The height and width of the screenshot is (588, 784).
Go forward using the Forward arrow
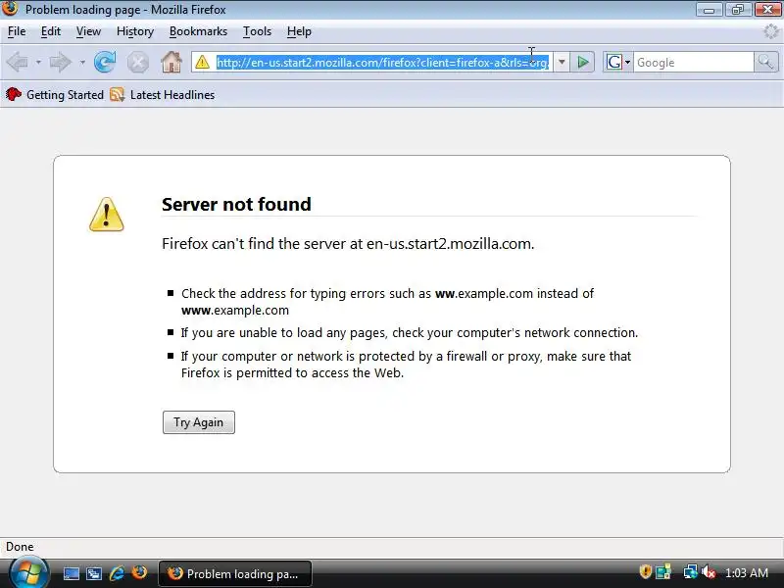pos(61,63)
